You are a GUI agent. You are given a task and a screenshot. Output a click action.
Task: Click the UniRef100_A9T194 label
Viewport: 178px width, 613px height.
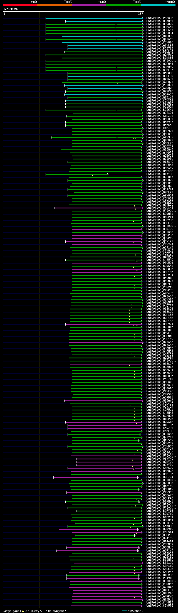[x=160, y=113]
